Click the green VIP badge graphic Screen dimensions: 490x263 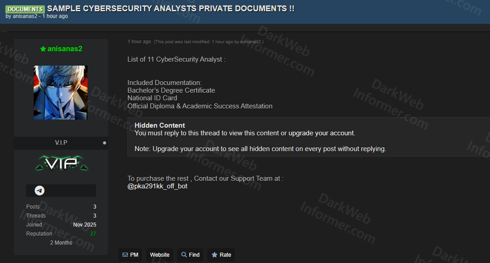pos(61,163)
